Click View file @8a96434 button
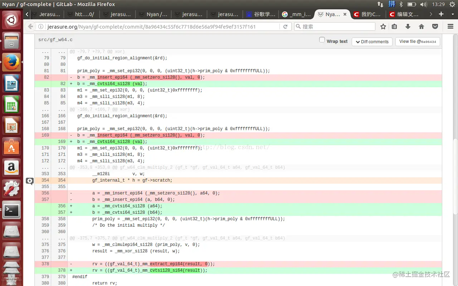This screenshot has width=458, height=286. pyautogui.click(x=418, y=41)
